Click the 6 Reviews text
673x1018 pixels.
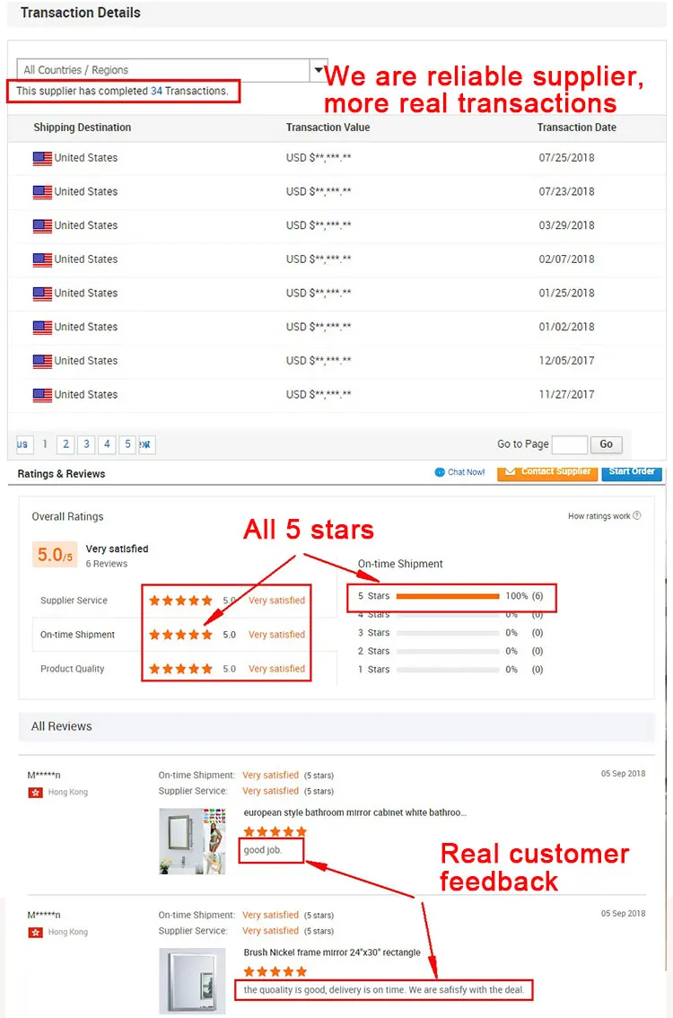[x=107, y=564]
